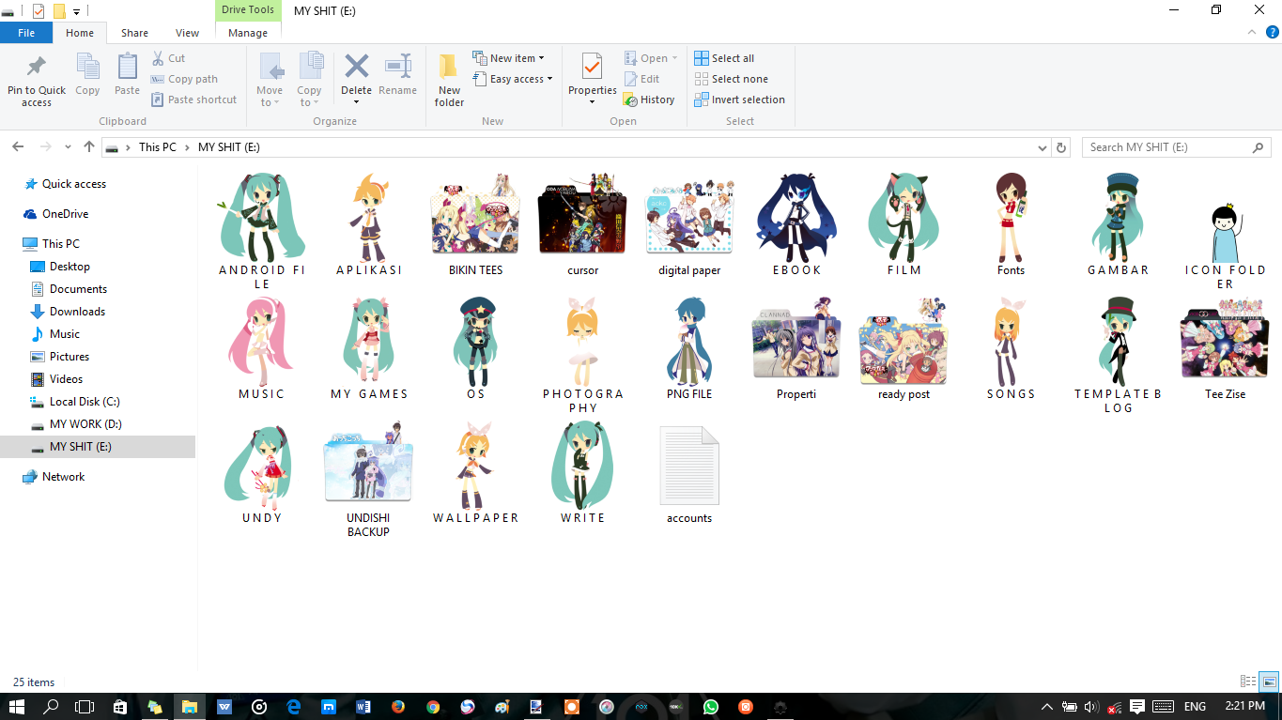Click Copy path in ribbon

pyautogui.click(x=184, y=79)
